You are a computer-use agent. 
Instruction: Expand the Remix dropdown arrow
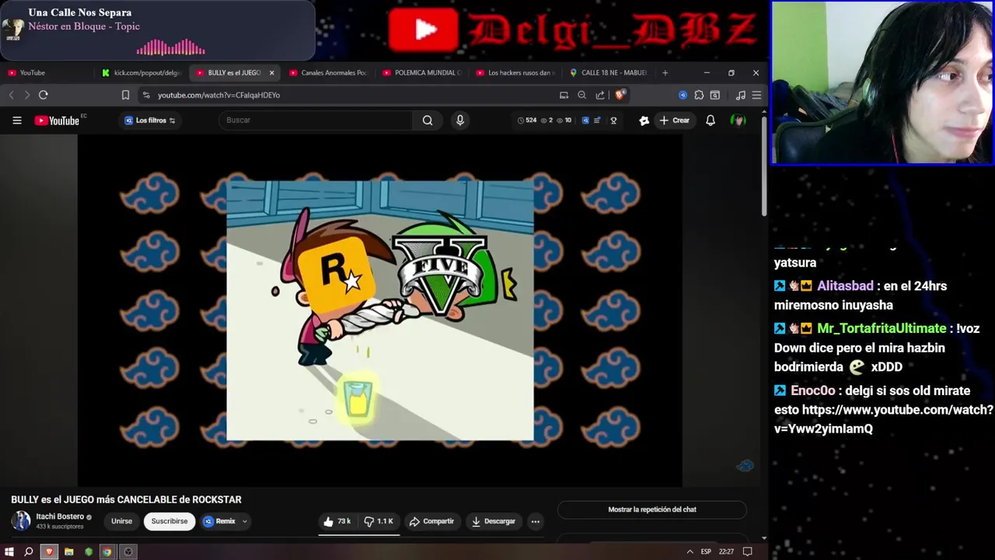point(245,521)
